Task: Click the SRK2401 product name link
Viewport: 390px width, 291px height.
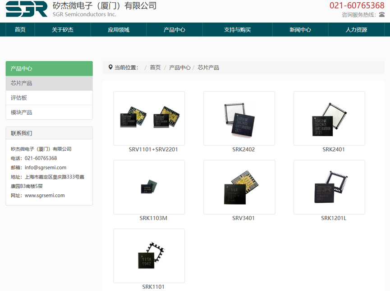Action: pos(334,149)
